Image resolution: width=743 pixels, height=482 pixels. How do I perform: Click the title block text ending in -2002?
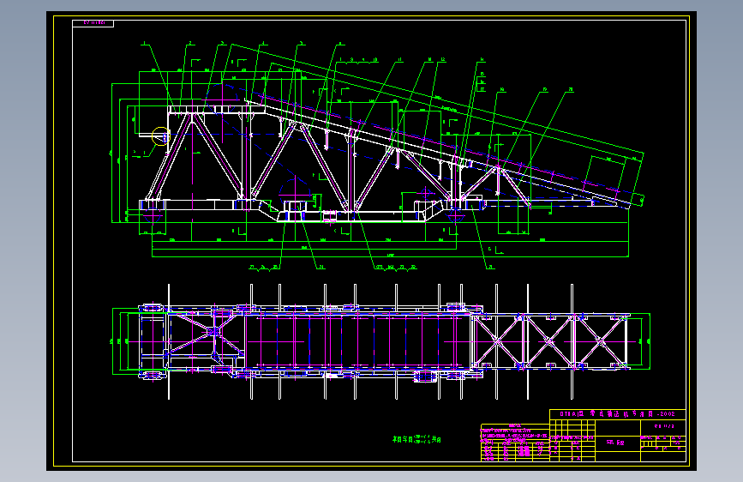coord(617,414)
